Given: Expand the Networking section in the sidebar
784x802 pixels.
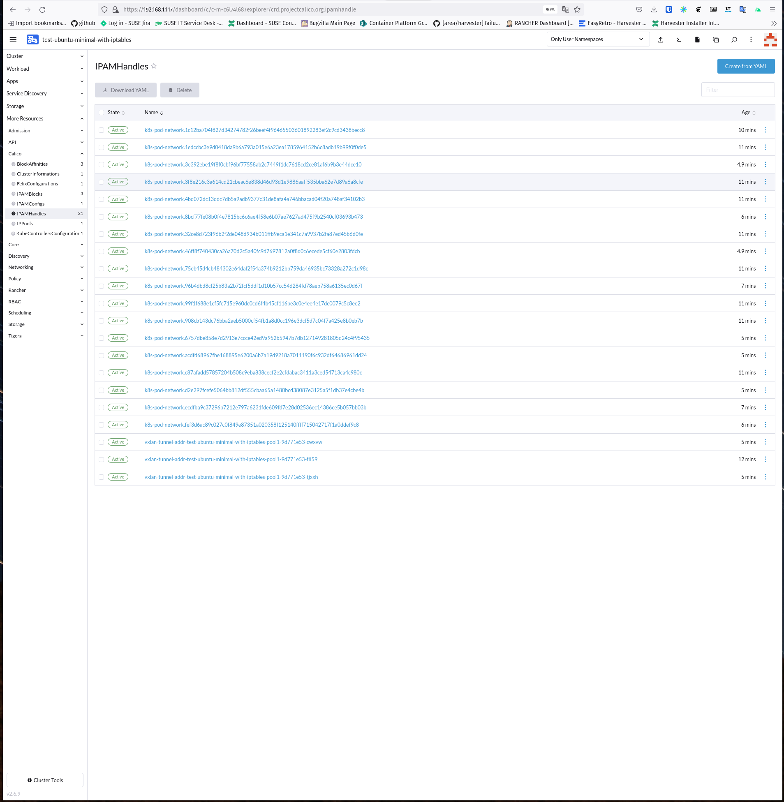Looking at the screenshot, I should pos(44,267).
